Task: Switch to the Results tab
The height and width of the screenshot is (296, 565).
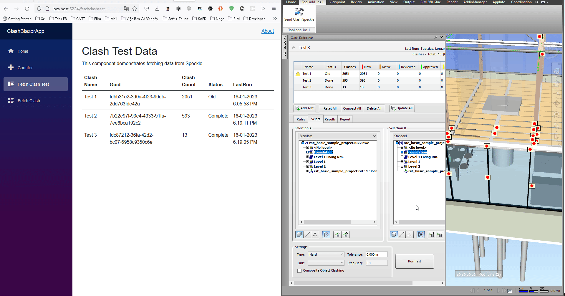Action: pos(330,119)
